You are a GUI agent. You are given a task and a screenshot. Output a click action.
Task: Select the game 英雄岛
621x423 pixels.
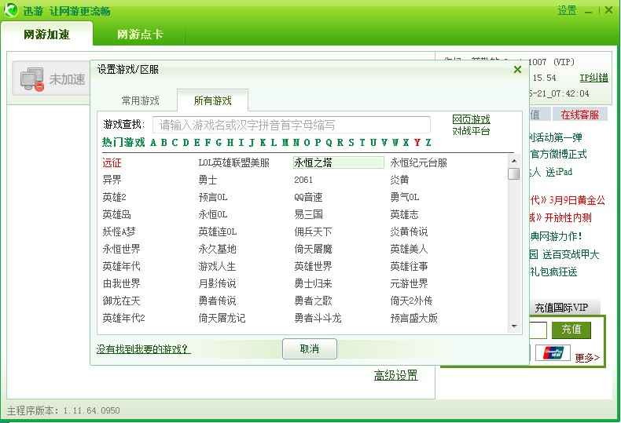117,215
